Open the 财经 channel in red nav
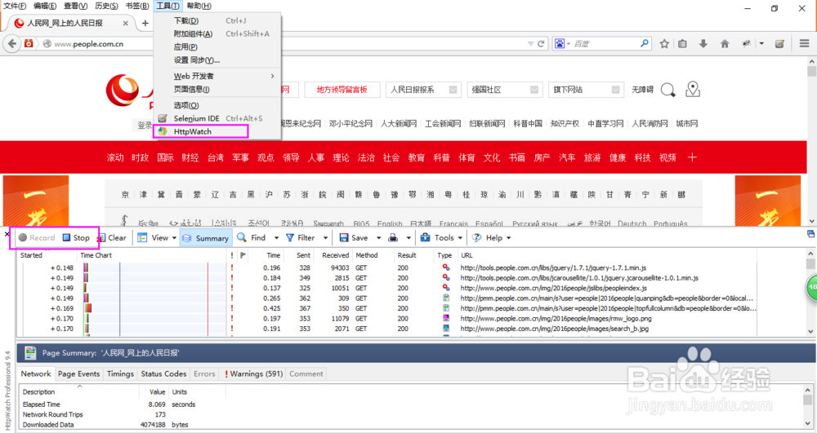 [190, 157]
